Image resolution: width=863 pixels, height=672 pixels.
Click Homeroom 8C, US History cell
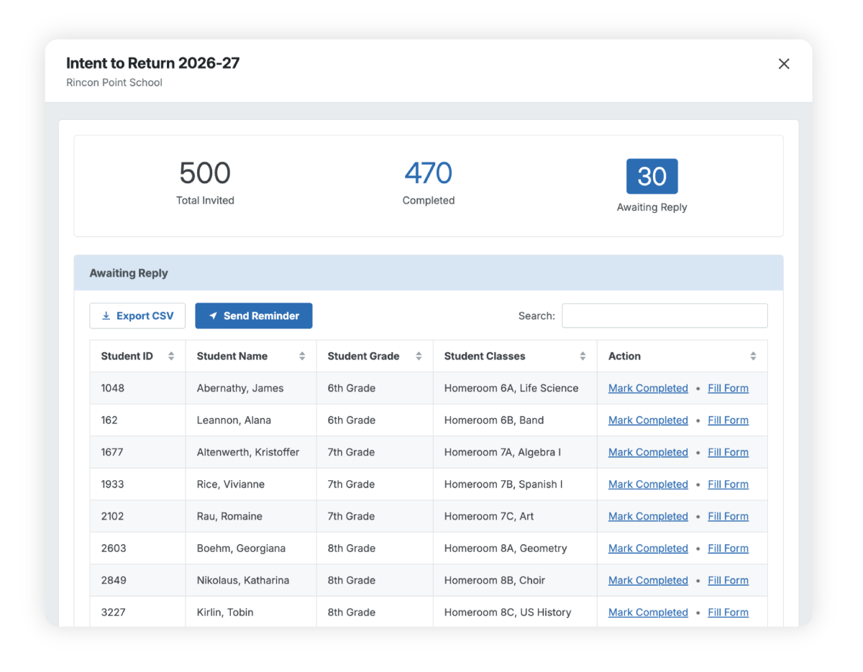click(515, 612)
